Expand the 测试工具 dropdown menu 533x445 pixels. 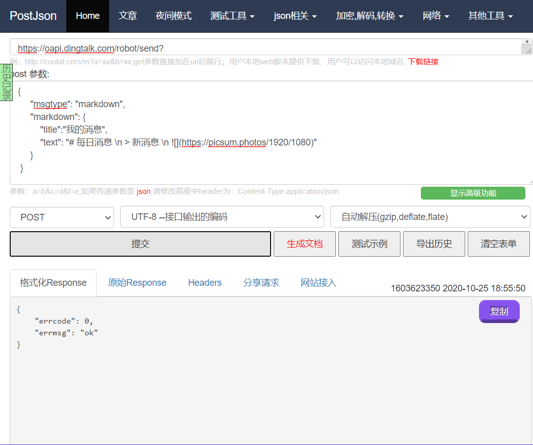(x=232, y=16)
